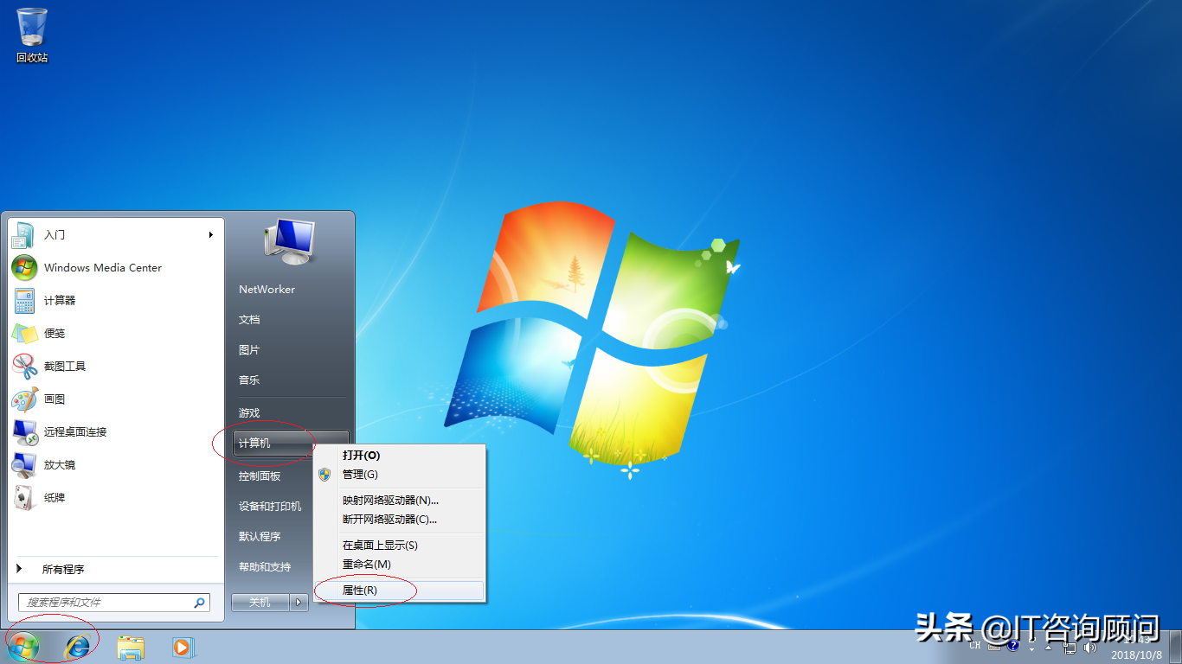
Task: Select 断开网络驱动器(C)...
Action: (399, 519)
